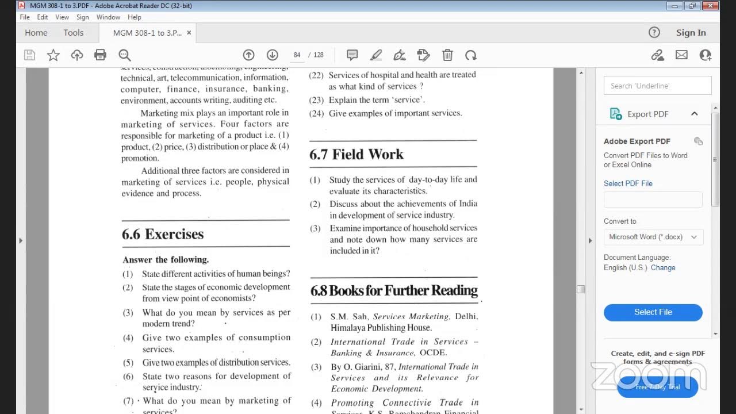
Task: Send the file by email envelope icon
Action: point(681,55)
